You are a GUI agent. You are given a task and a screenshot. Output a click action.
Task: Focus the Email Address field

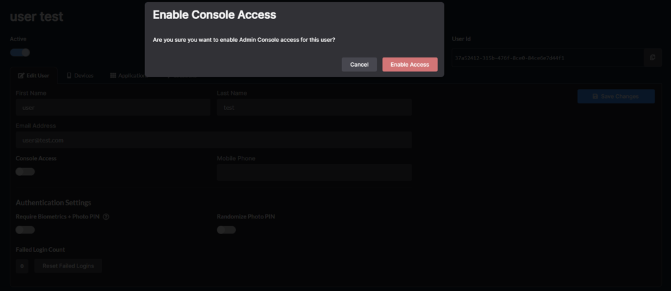(214, 140)
